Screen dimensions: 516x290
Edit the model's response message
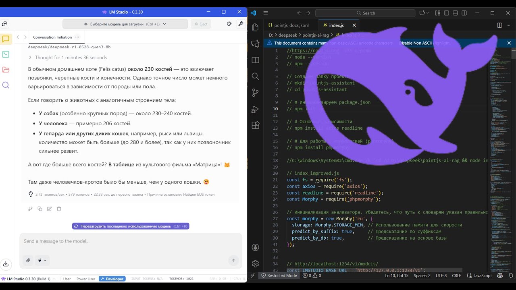click(49, 209)
